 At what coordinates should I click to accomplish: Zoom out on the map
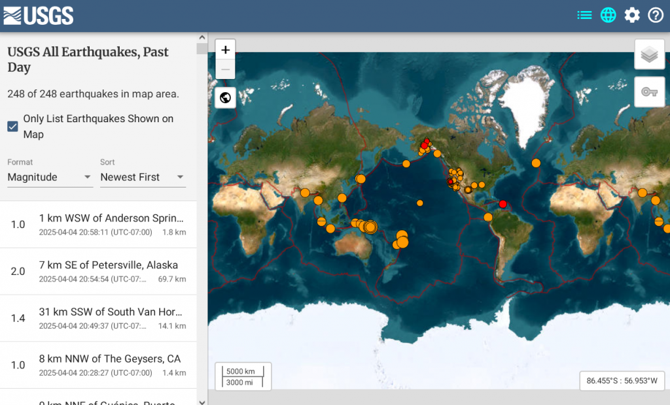(225, 69)
